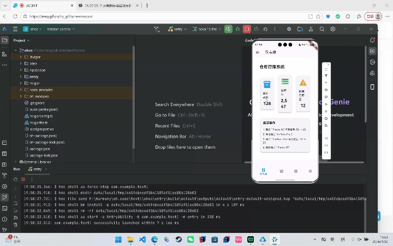393x246 pixels.
Task: Attach debugger to process icon
Action: point(265,29)
